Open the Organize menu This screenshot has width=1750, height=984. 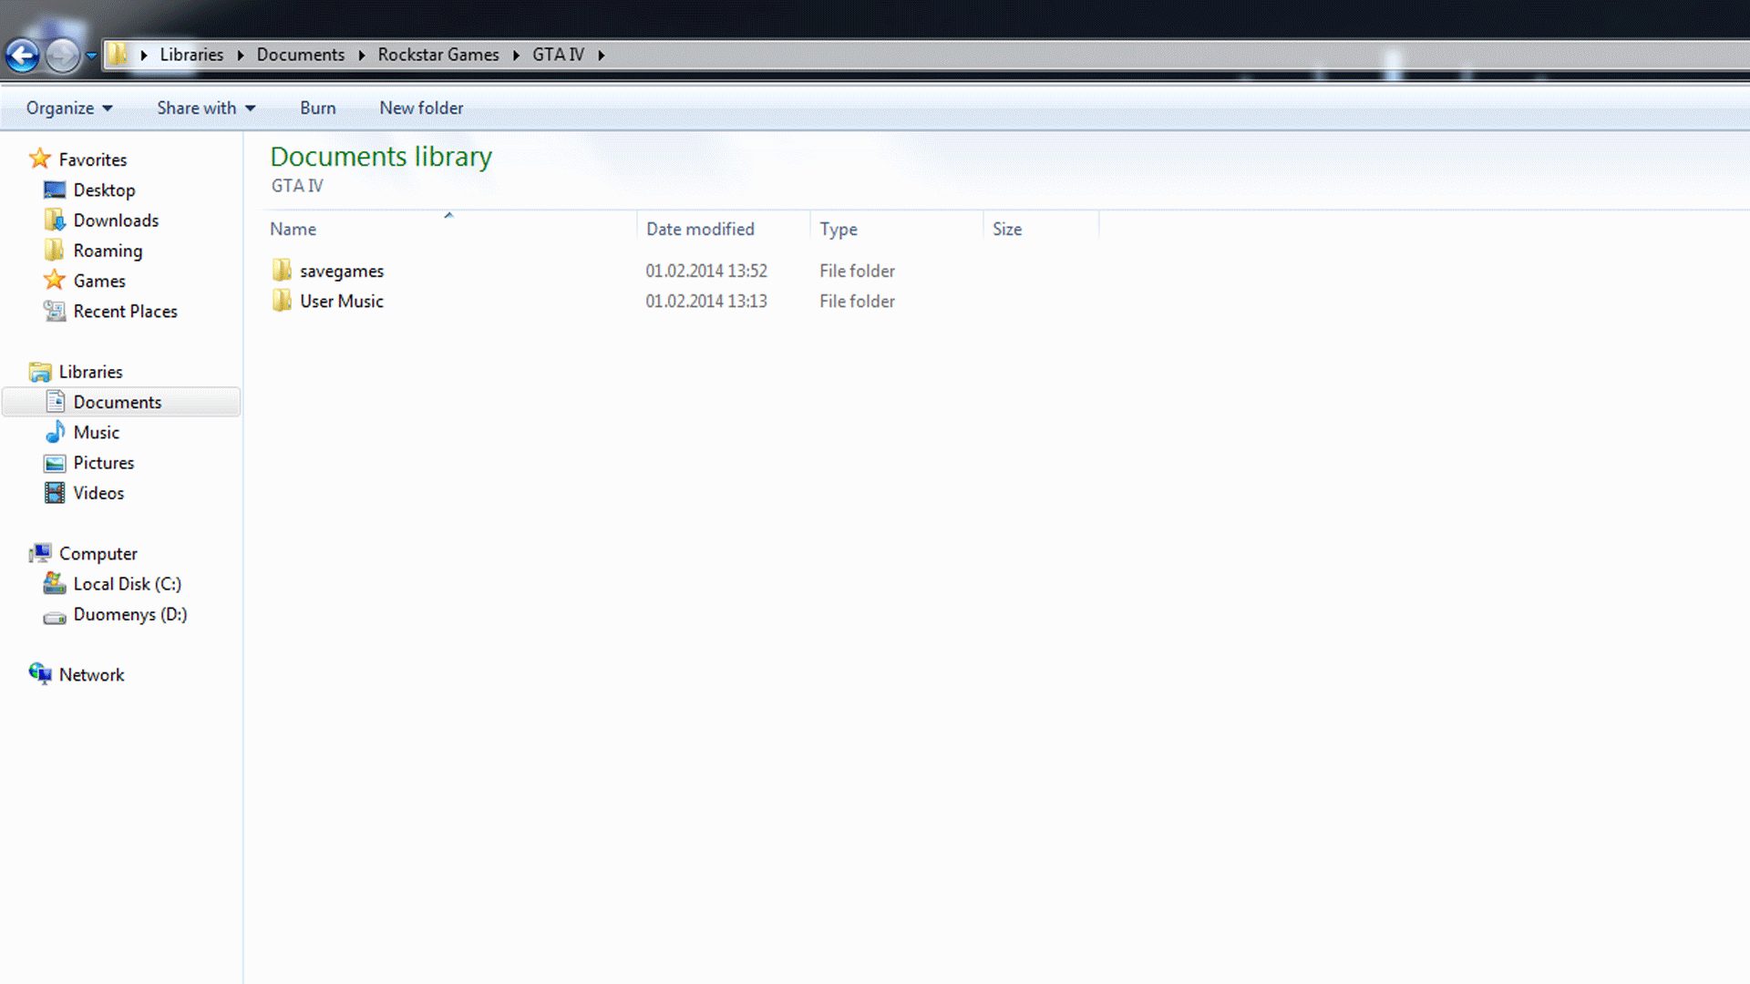69,108
